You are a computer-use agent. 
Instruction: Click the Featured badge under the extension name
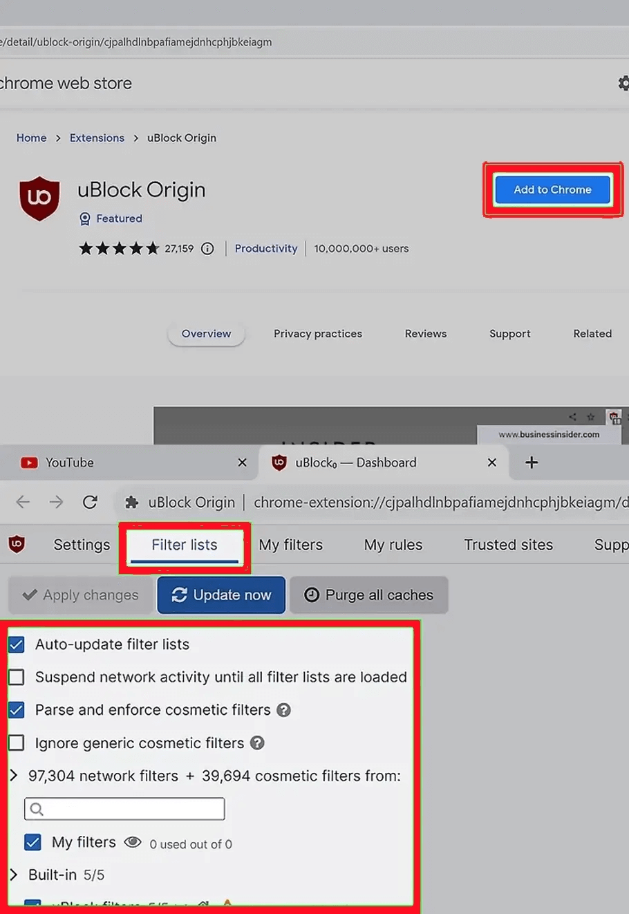pos(111,218)
